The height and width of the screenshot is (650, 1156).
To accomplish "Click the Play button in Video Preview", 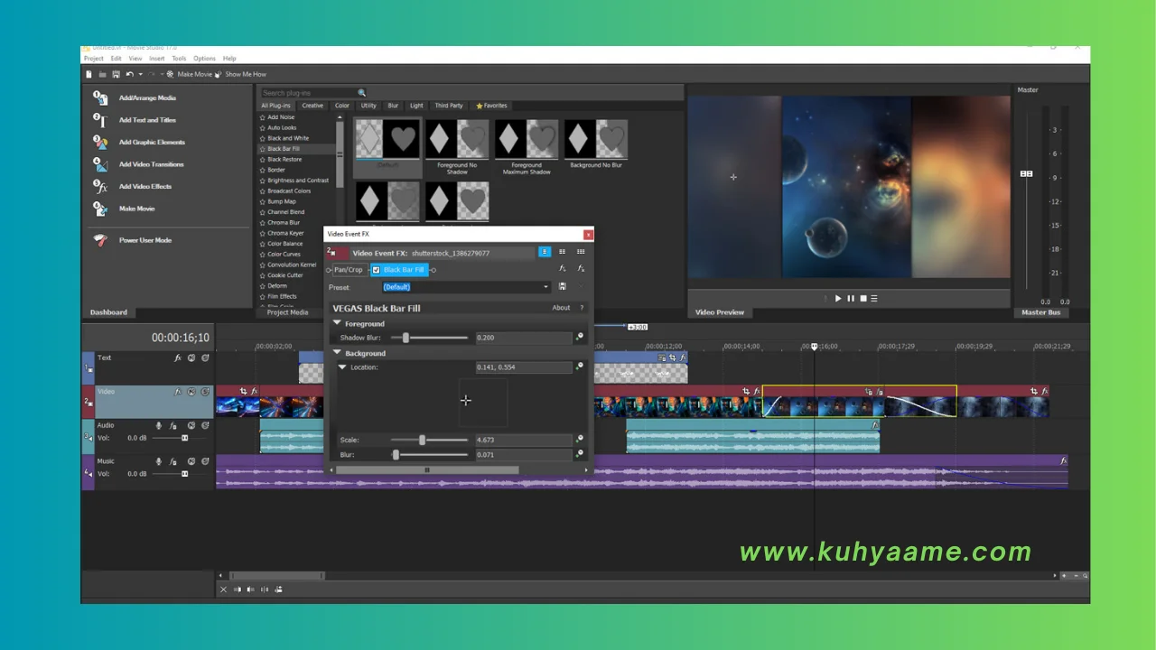I will point(838,298).
